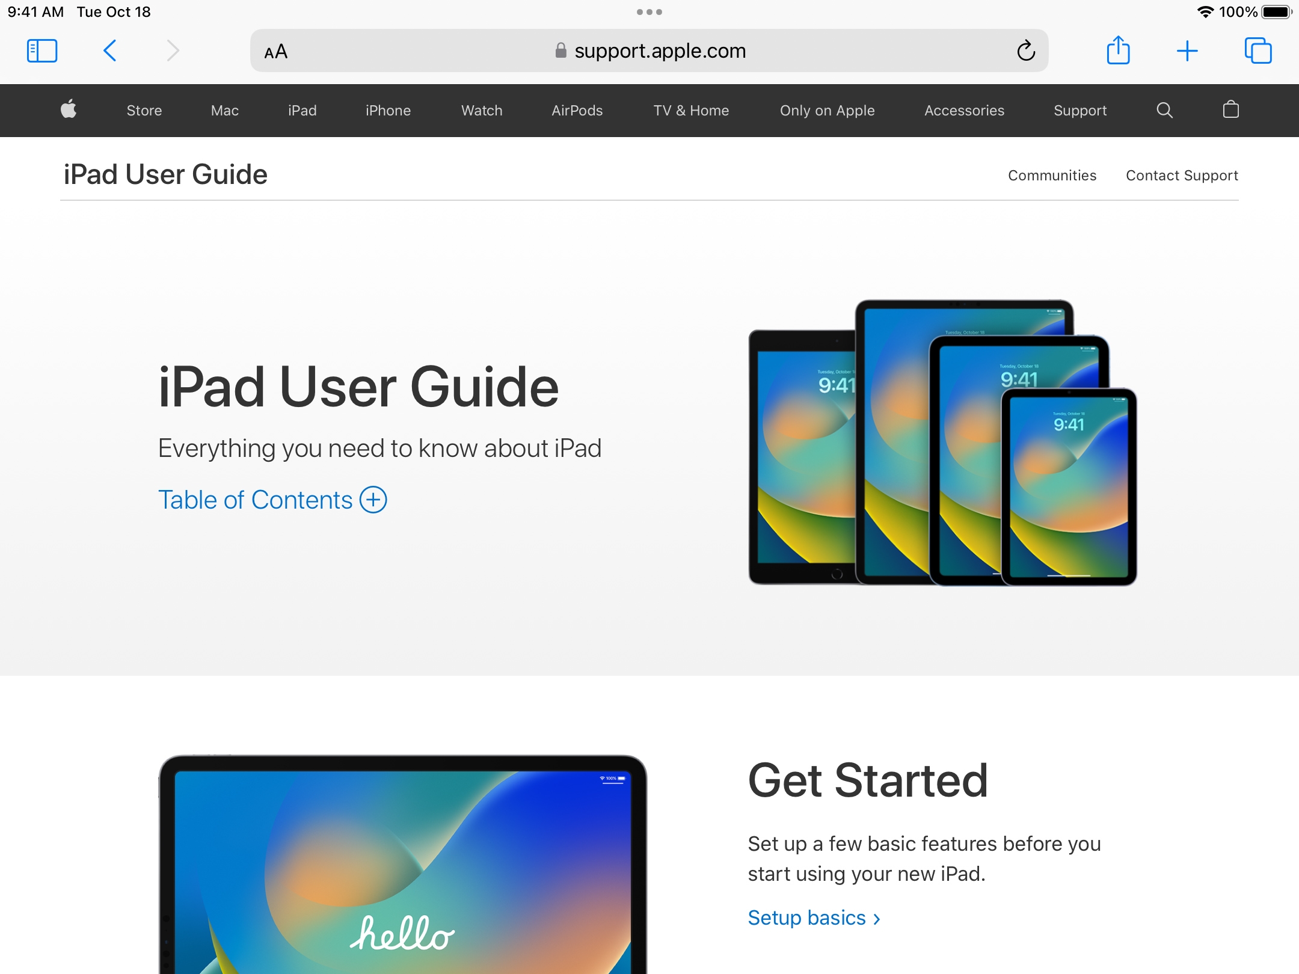The image size is (1299, 974).
Task: Tap the lock icon in address bar
Action: 560,51
